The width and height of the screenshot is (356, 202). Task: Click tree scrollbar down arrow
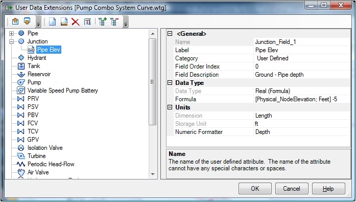pyautogui.click(x=153, y=174)
